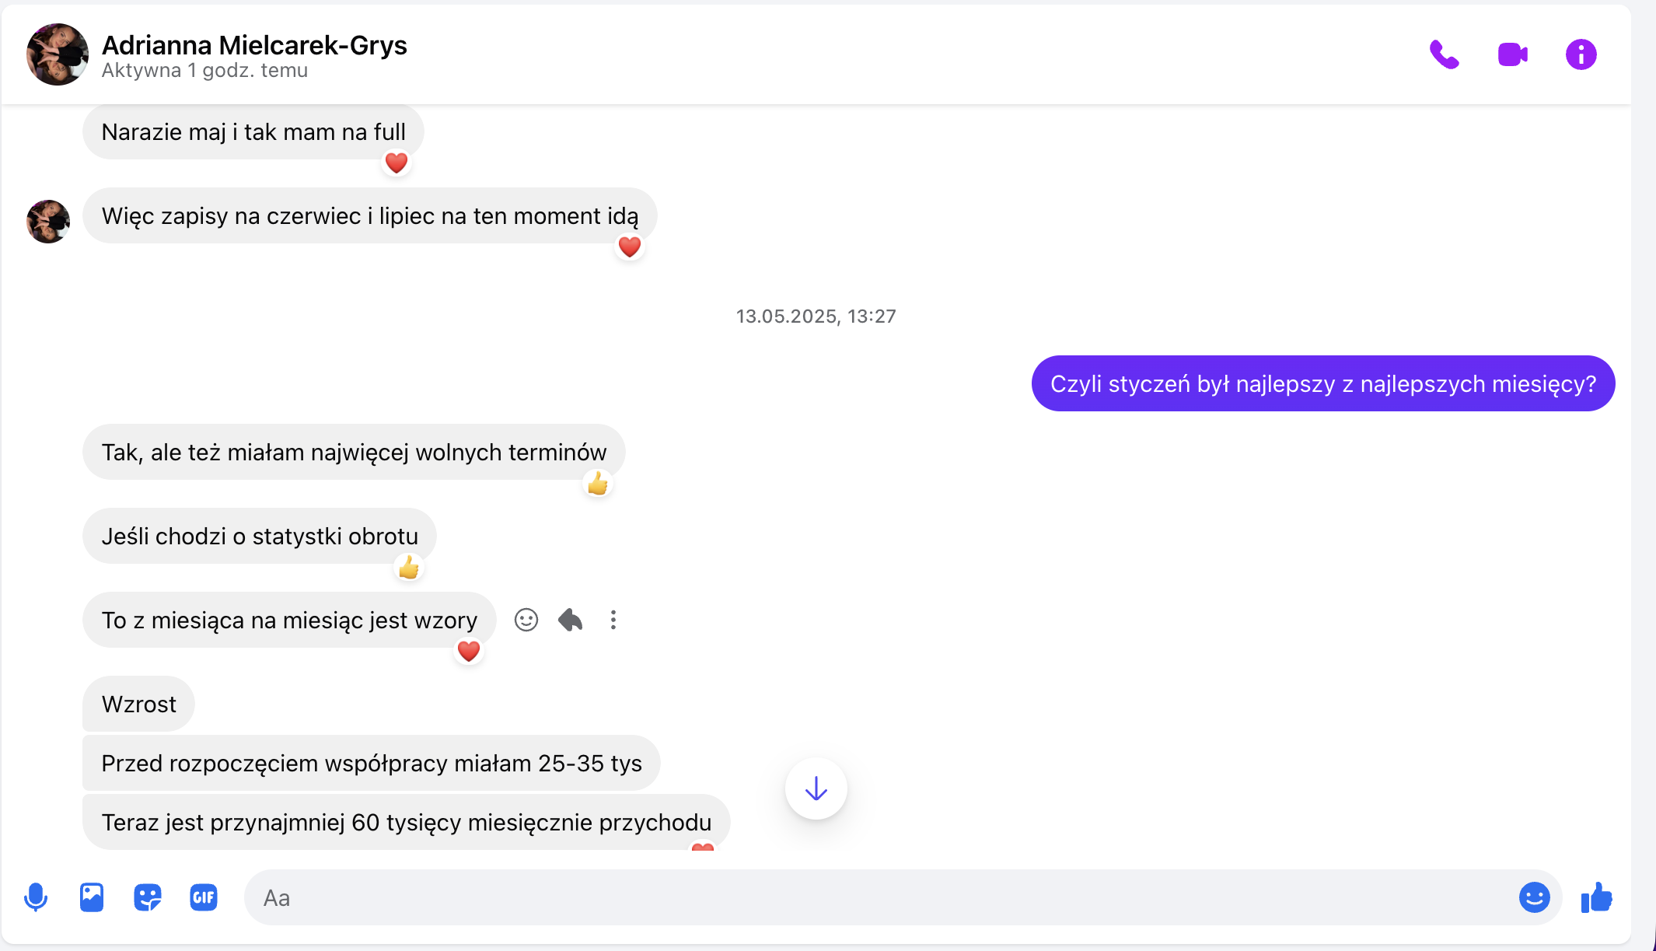
Task: Open emoji picker in message field
Action: click(1534, 897)
